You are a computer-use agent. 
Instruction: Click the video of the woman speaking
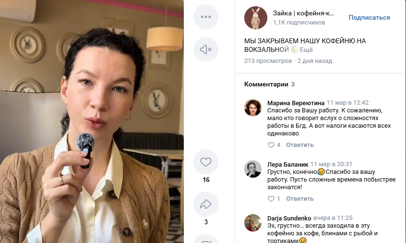92,121
